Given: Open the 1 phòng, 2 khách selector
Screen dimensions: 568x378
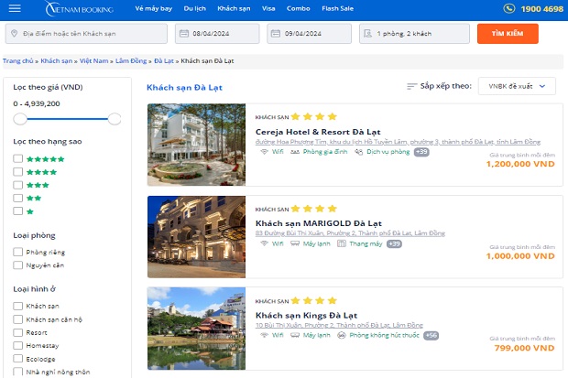Looking at the screenshot, I should [x=414, y=34].
